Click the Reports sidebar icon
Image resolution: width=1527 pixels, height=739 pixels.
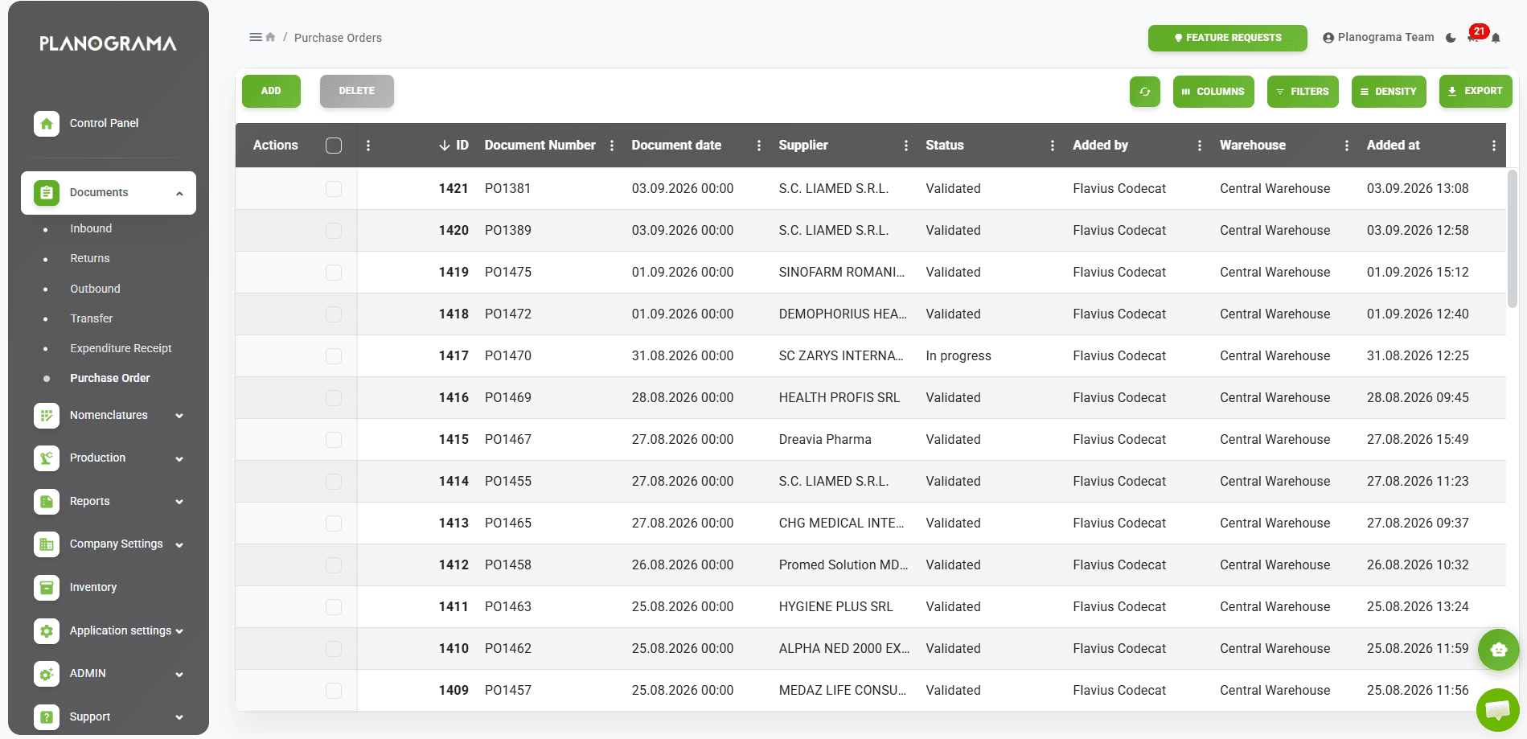point(47,501)
